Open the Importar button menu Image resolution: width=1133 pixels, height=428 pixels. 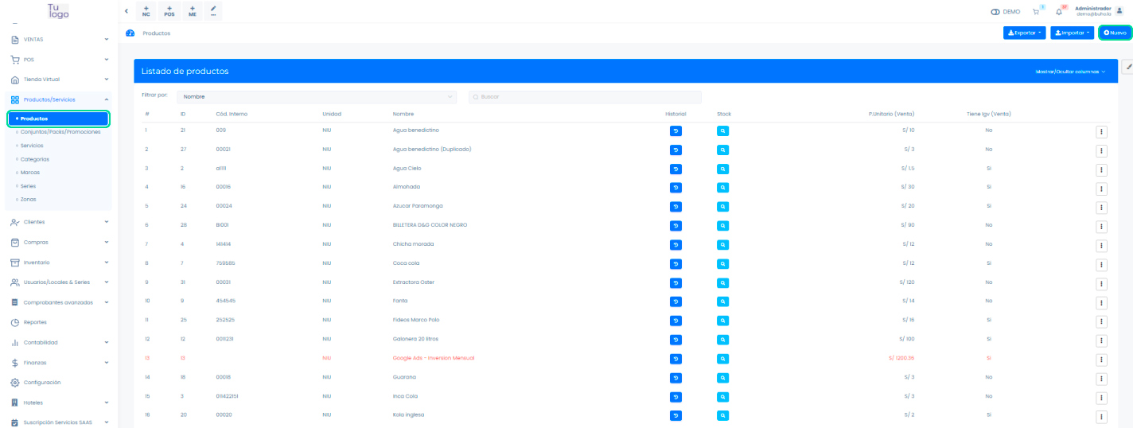(1072, 33)
